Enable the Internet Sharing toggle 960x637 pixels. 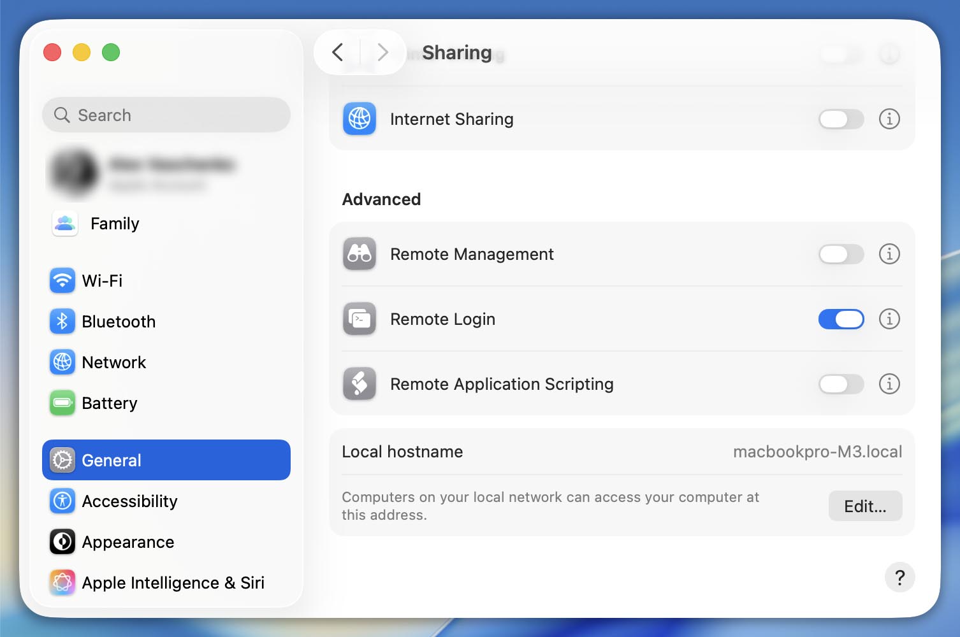pyautogui.click(x=841, y=118)
